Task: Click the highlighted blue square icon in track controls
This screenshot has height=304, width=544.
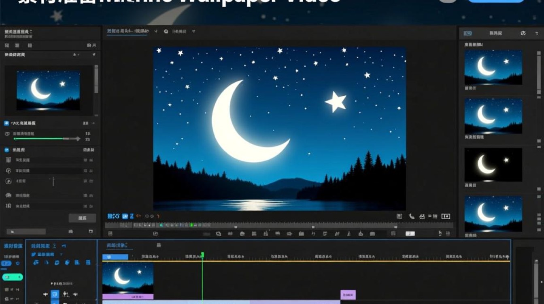Action: (x=55, y=294)
